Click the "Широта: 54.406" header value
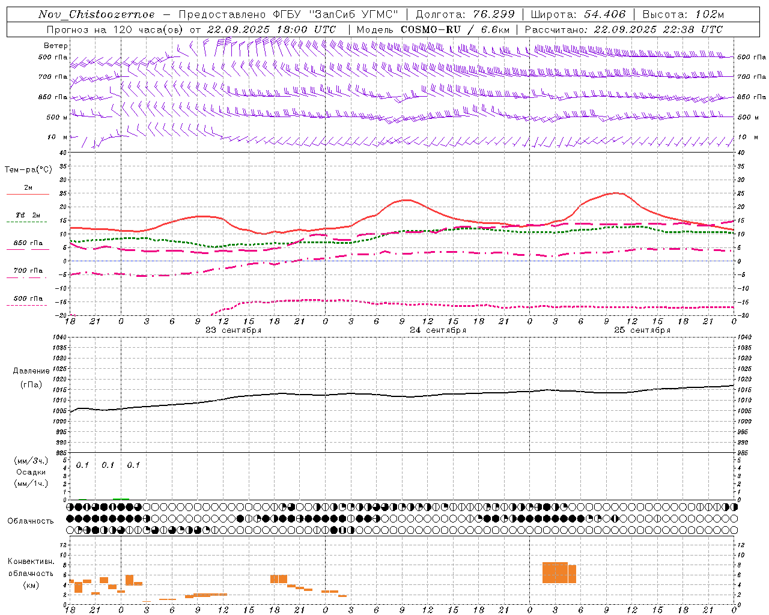The width and height of the screenshot is (769, 615). point(579,14)
